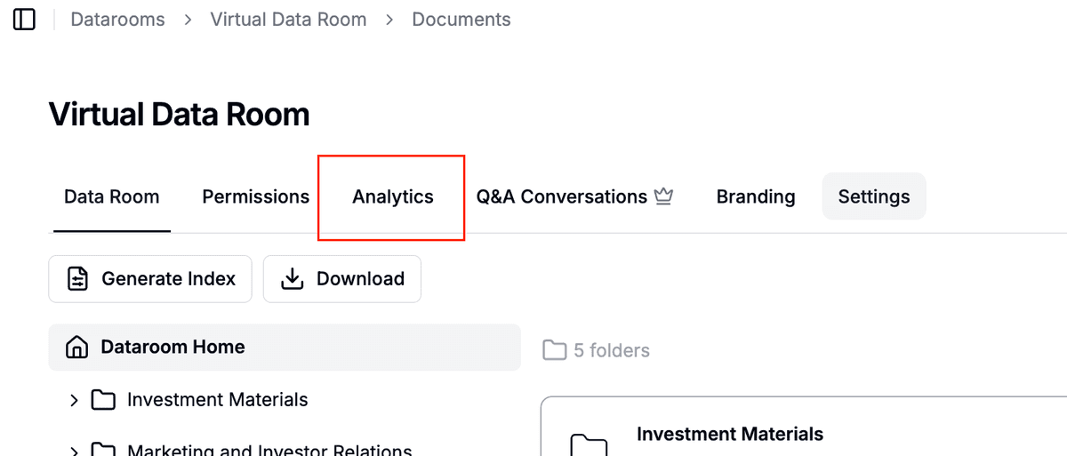Go to the Data Room tab
Screen dimensions: 1067x456
112,196
